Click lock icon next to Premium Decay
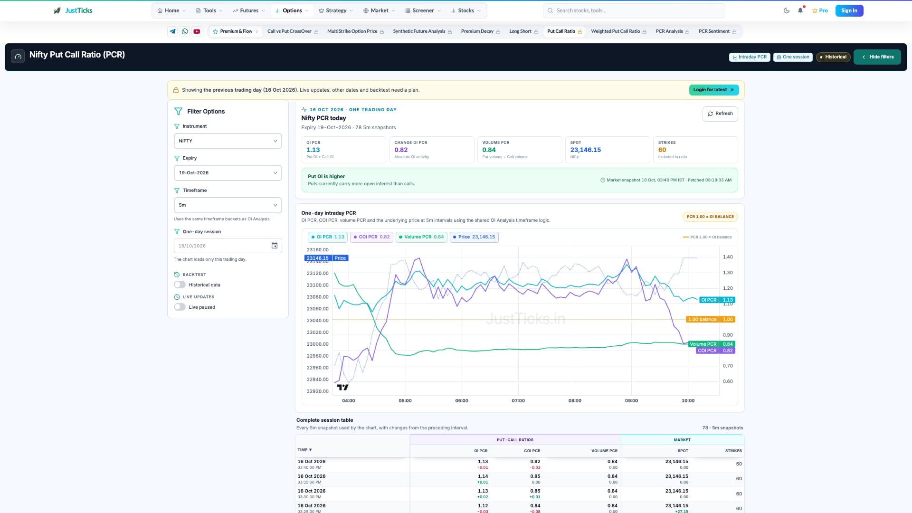The height and width of the screenshot is (513, 912). pyautogui.click(x=498, y=31)
